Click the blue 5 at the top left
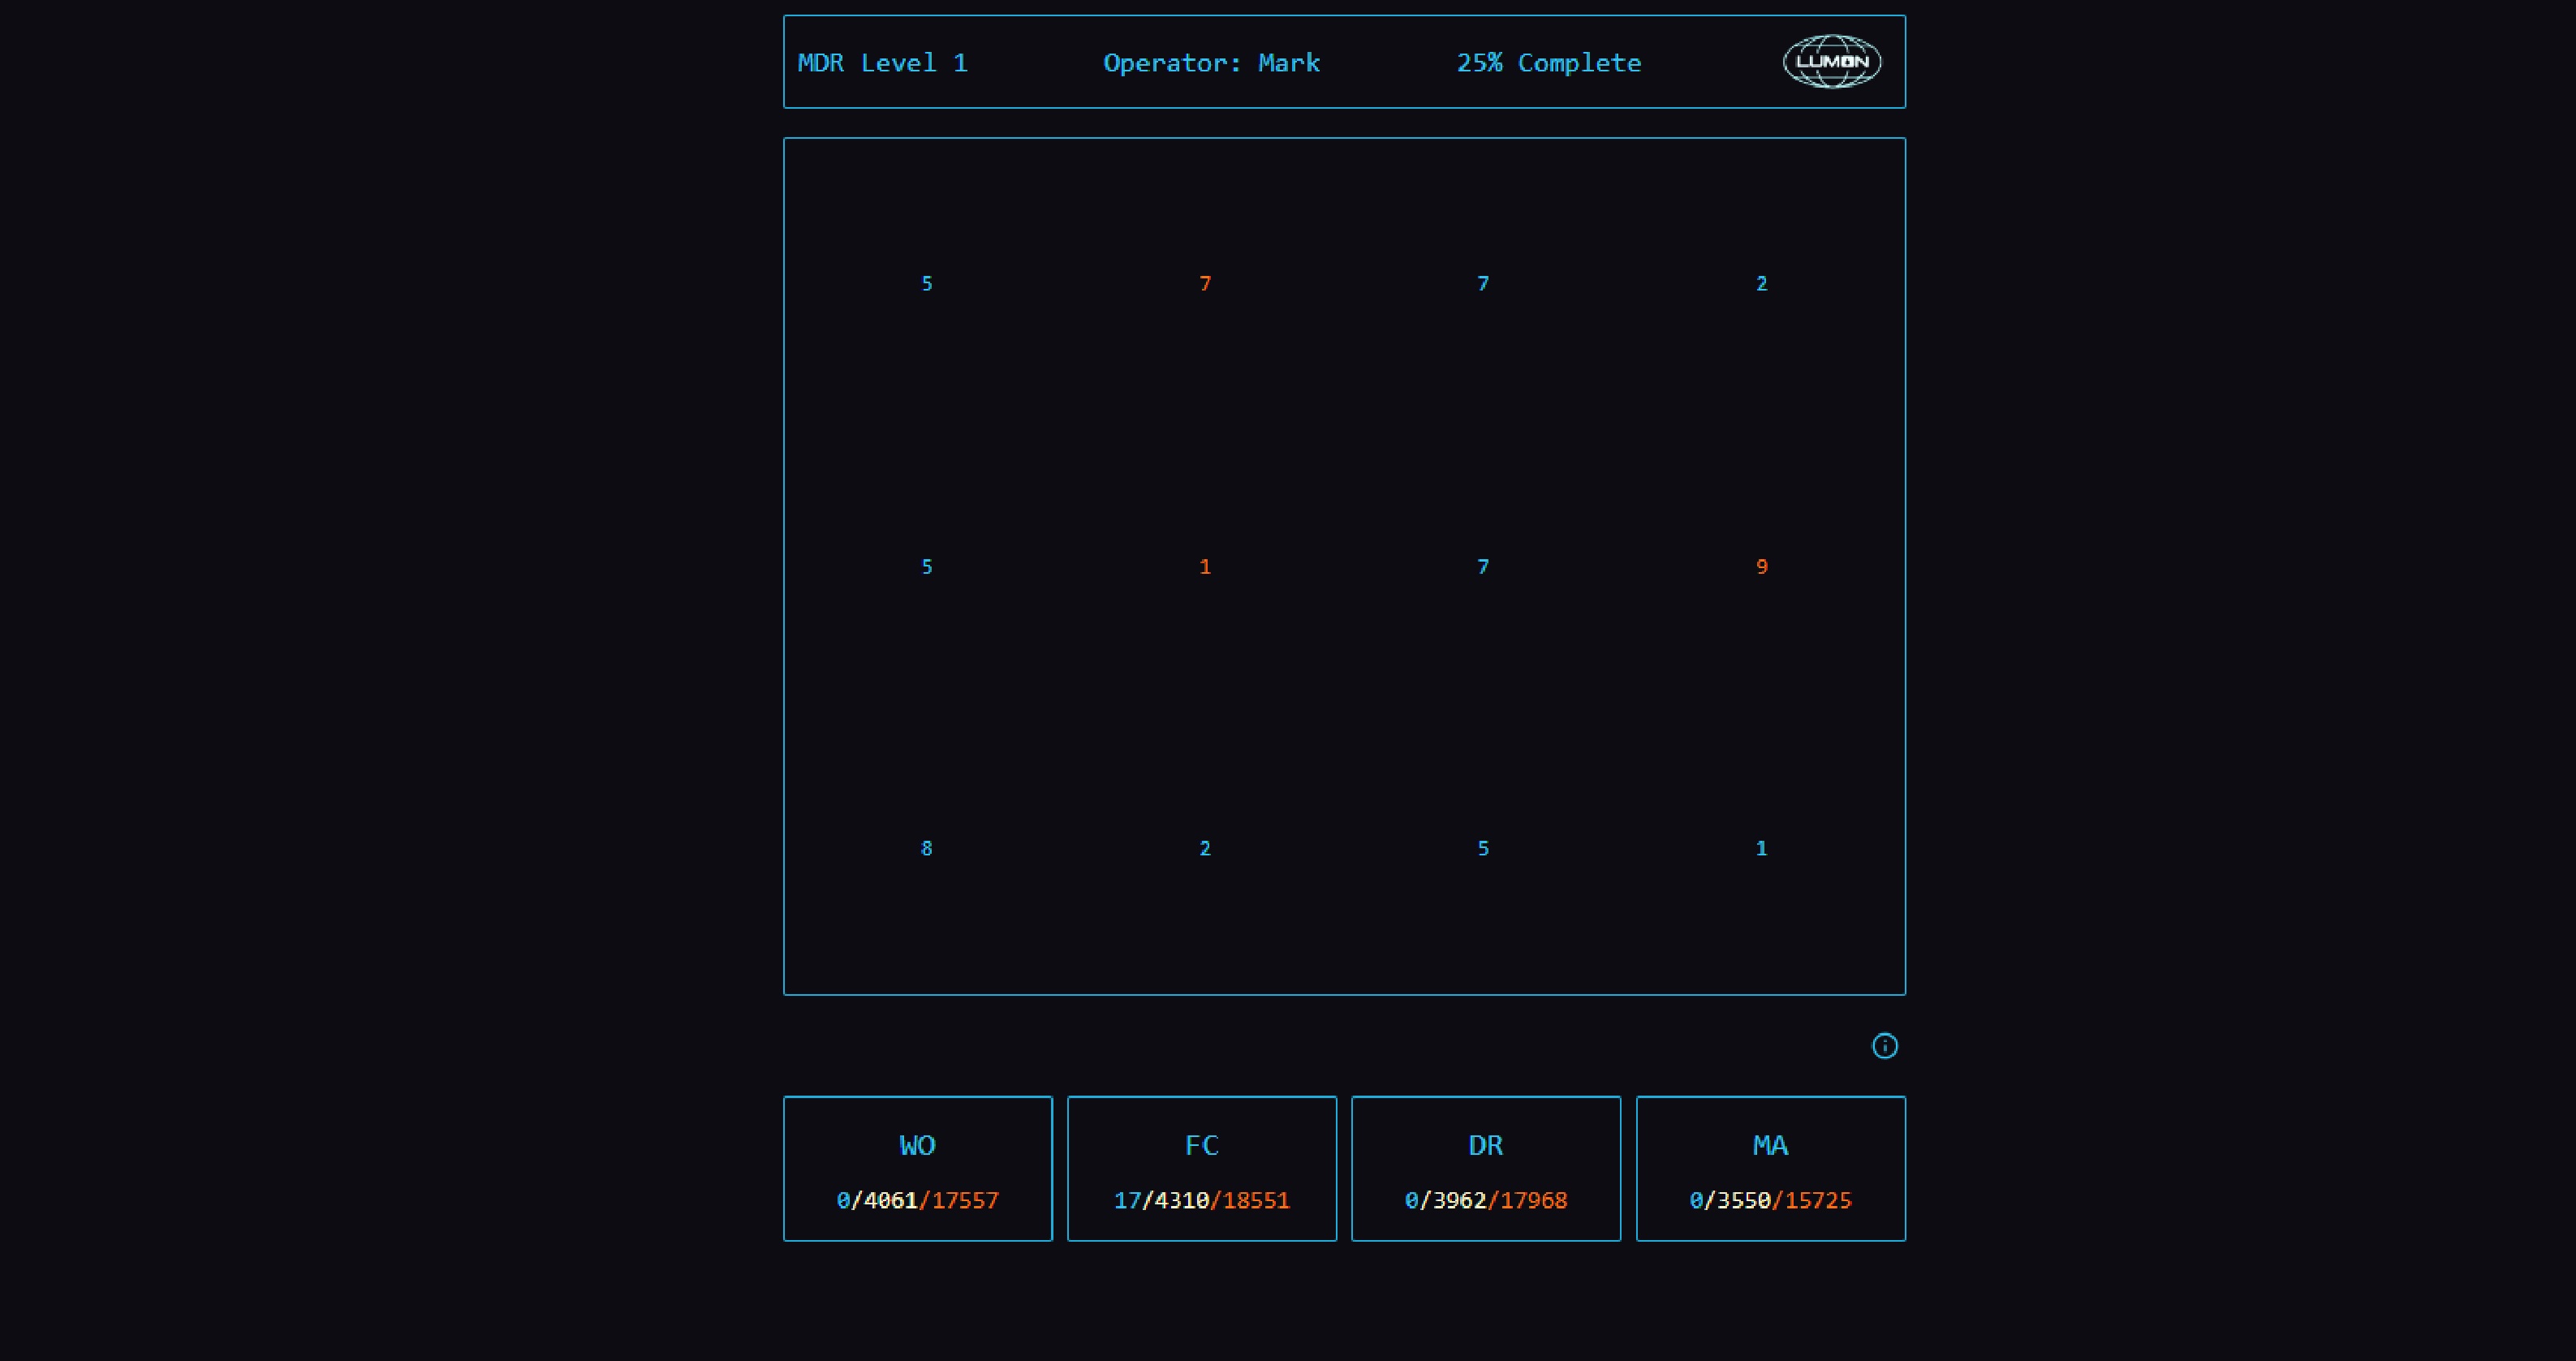Image resolution: width=2576 pixels, height=1361 pixels. tap(926, 283)
